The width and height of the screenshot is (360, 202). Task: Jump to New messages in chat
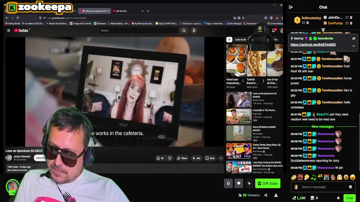(323, 127)
